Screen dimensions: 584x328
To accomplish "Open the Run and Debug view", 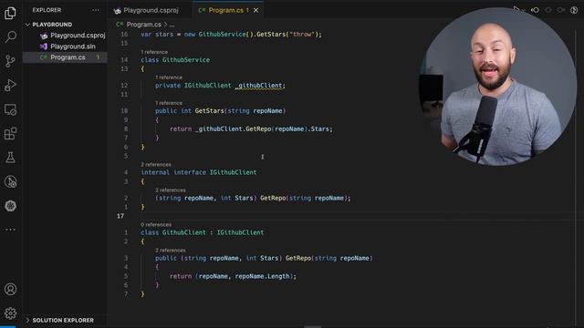I will pos(10,85).
